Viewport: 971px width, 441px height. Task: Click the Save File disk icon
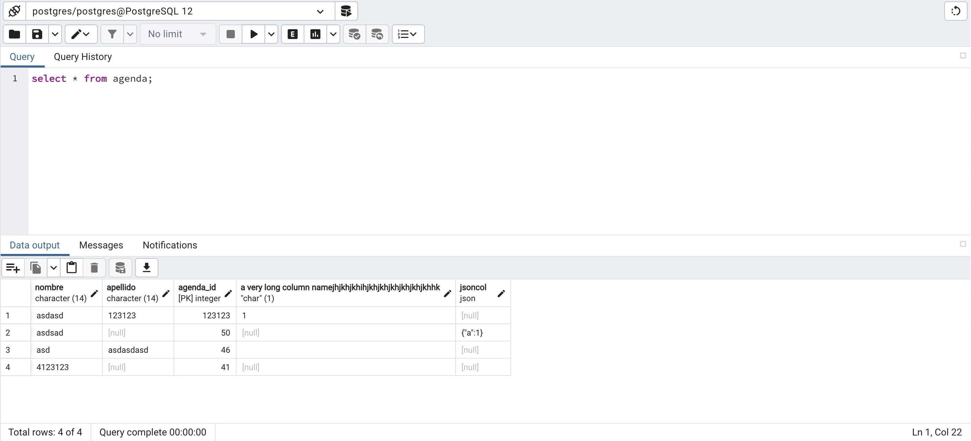[x=37, y=34]
